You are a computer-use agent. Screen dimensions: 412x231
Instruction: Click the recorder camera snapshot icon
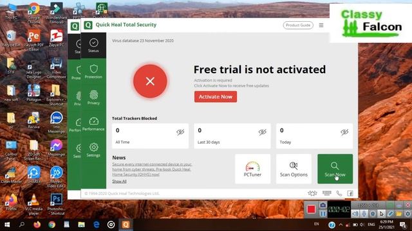coord(323,205)
